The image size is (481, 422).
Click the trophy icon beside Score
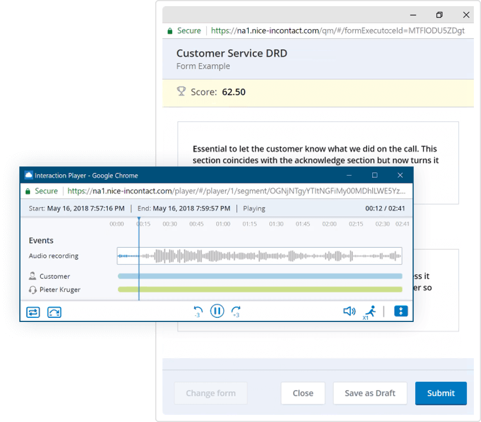click(181, 92)
